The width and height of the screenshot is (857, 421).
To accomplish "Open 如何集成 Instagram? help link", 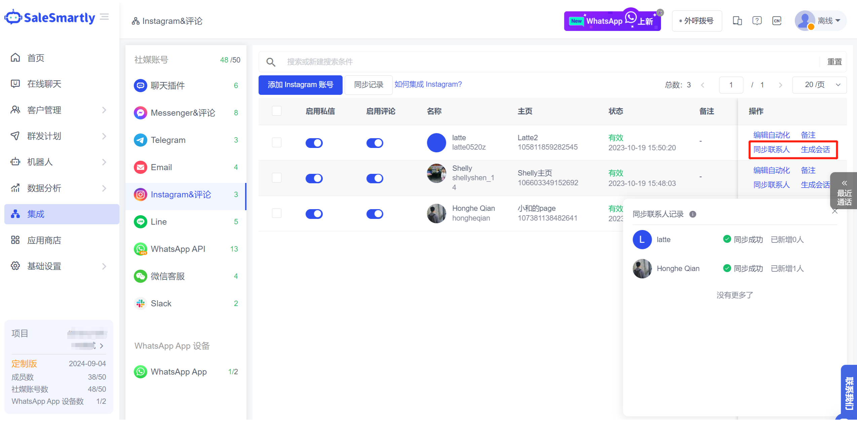I will [428, 84].
